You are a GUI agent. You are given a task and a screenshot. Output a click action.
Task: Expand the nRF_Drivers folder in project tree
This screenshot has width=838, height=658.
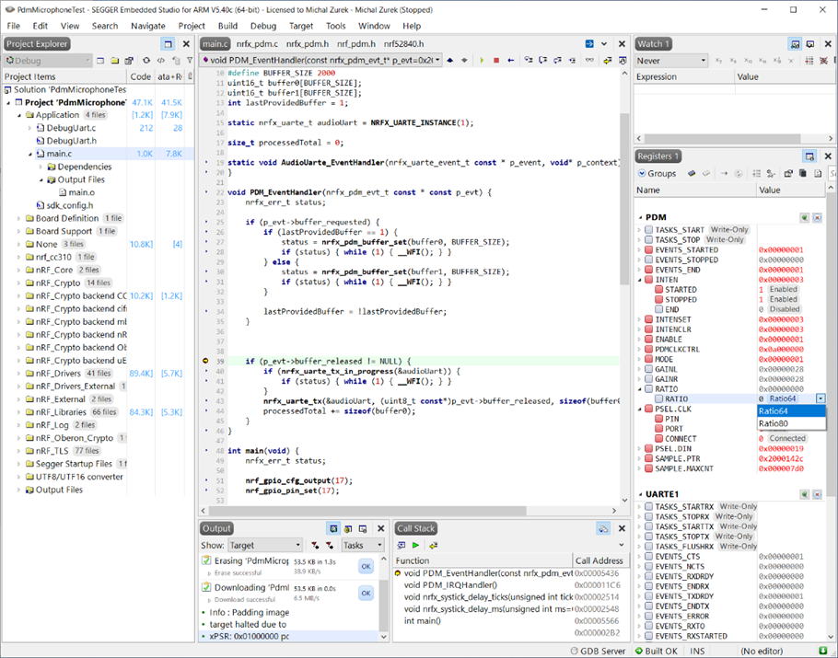(19, 374)
